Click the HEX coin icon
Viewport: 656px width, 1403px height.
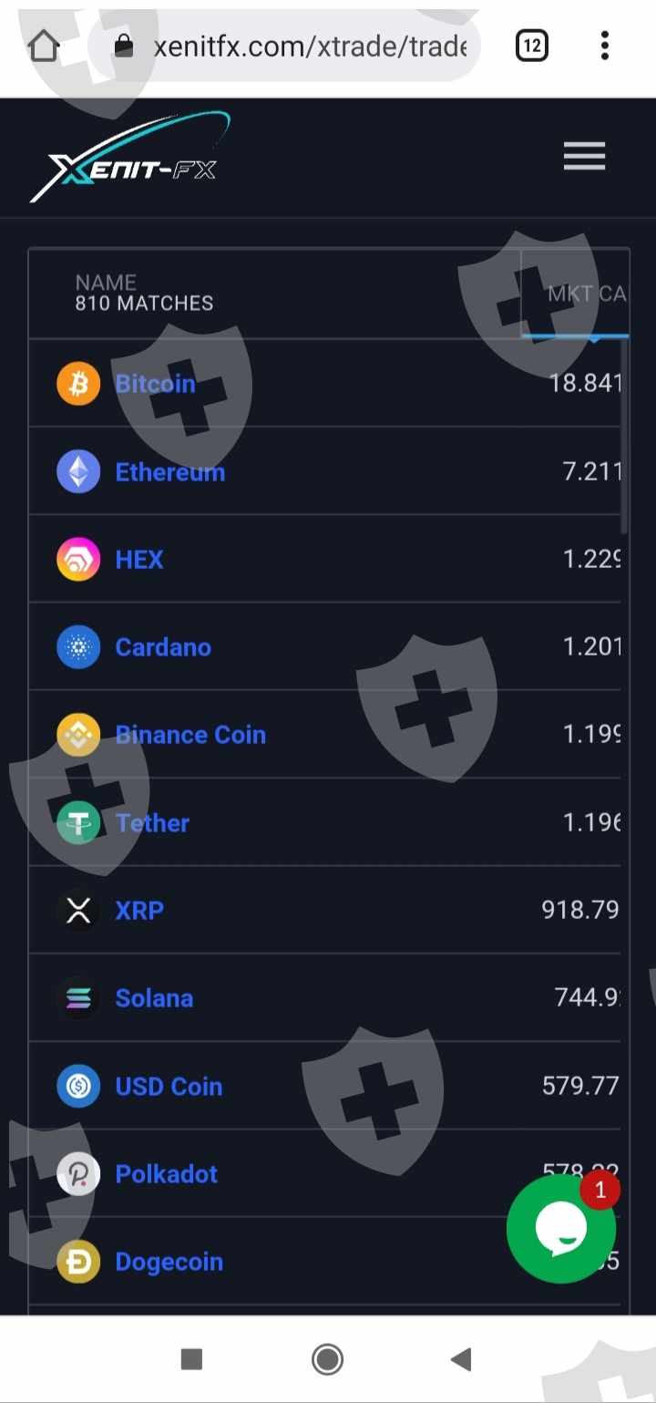tap(78, 560)
